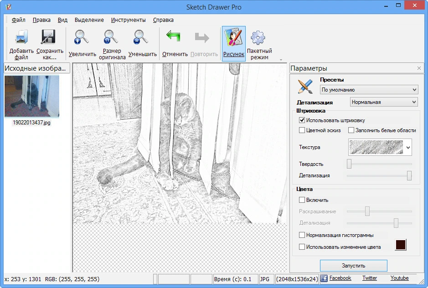This screenshot has height=288, width=428.
Task: Open the Файл menu
Action: (x=19, y=20)
